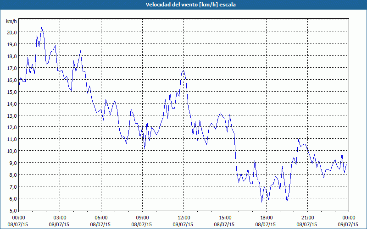The image size is (367, 229).
Task: Click the '12:00' time label
Action: pyautogui.click(x=184, y=218)
